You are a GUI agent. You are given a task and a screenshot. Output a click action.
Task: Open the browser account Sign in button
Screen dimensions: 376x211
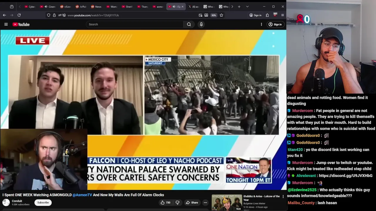click(256, 15)
